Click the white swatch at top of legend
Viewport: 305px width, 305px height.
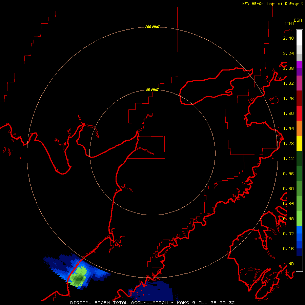tap(299, 38)
